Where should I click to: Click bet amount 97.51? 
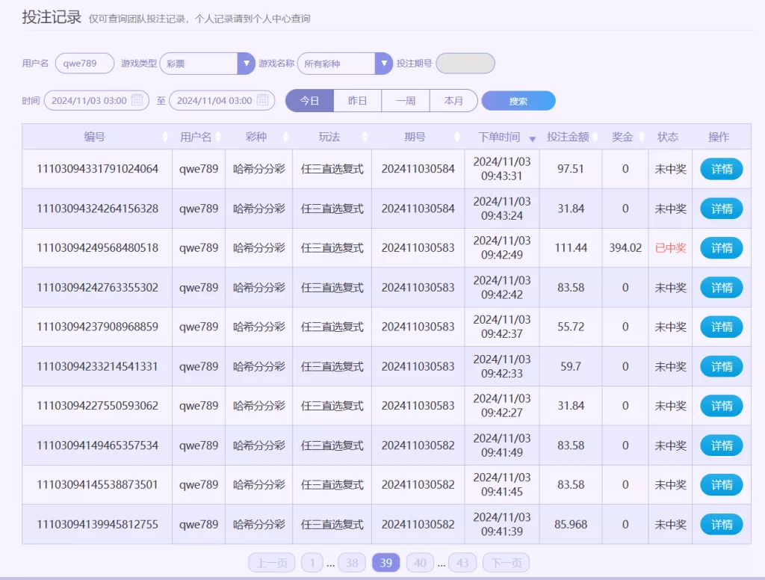point(571,169)
